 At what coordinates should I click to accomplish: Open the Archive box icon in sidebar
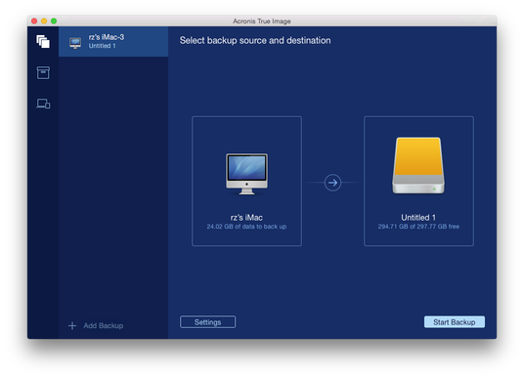click(43, 72)
